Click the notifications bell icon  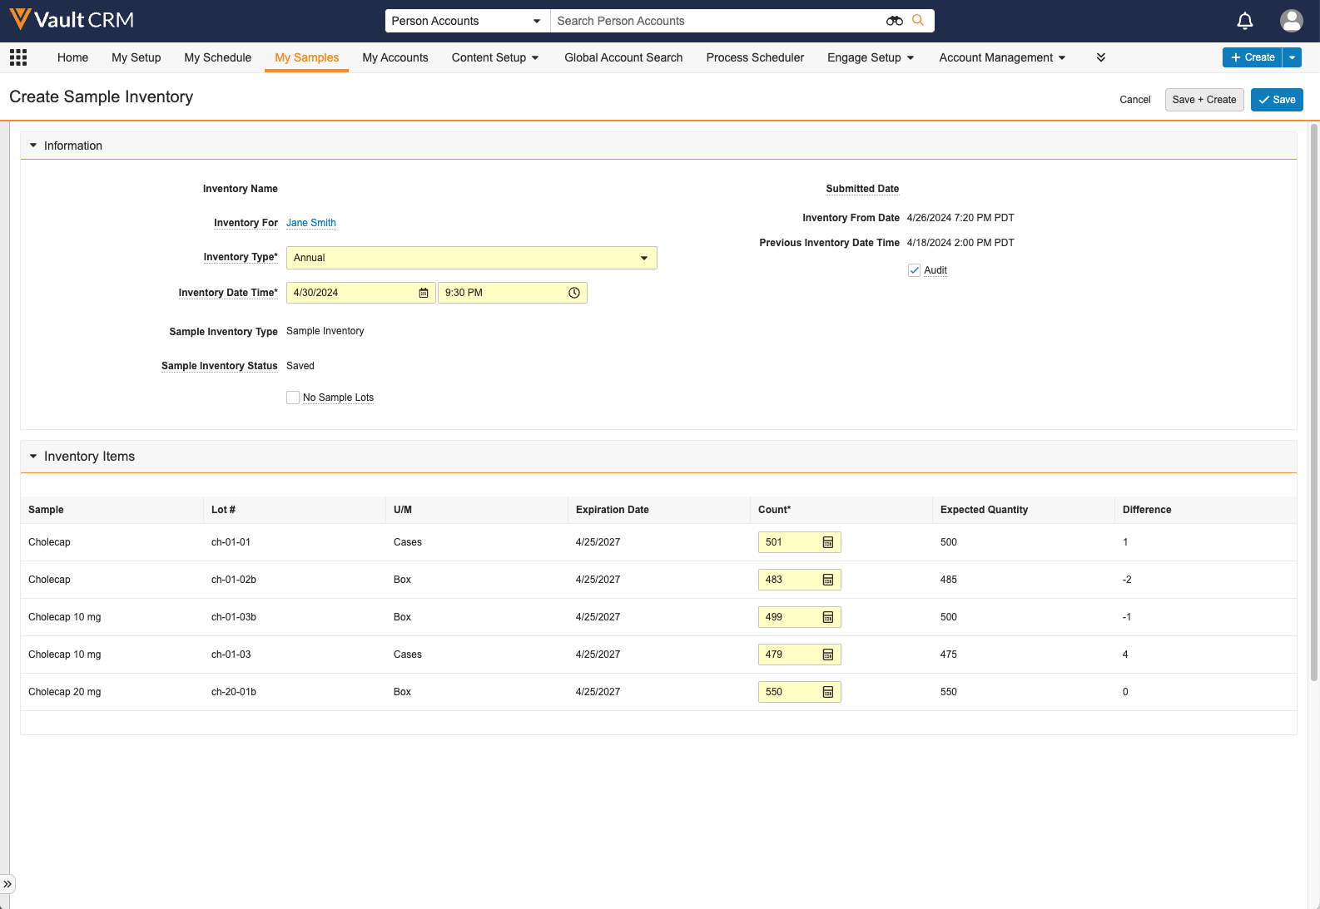tap(1244, 21)
